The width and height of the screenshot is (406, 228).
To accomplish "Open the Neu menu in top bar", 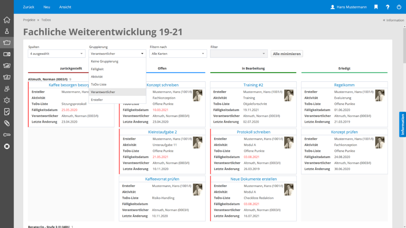I will click(47, 7).
